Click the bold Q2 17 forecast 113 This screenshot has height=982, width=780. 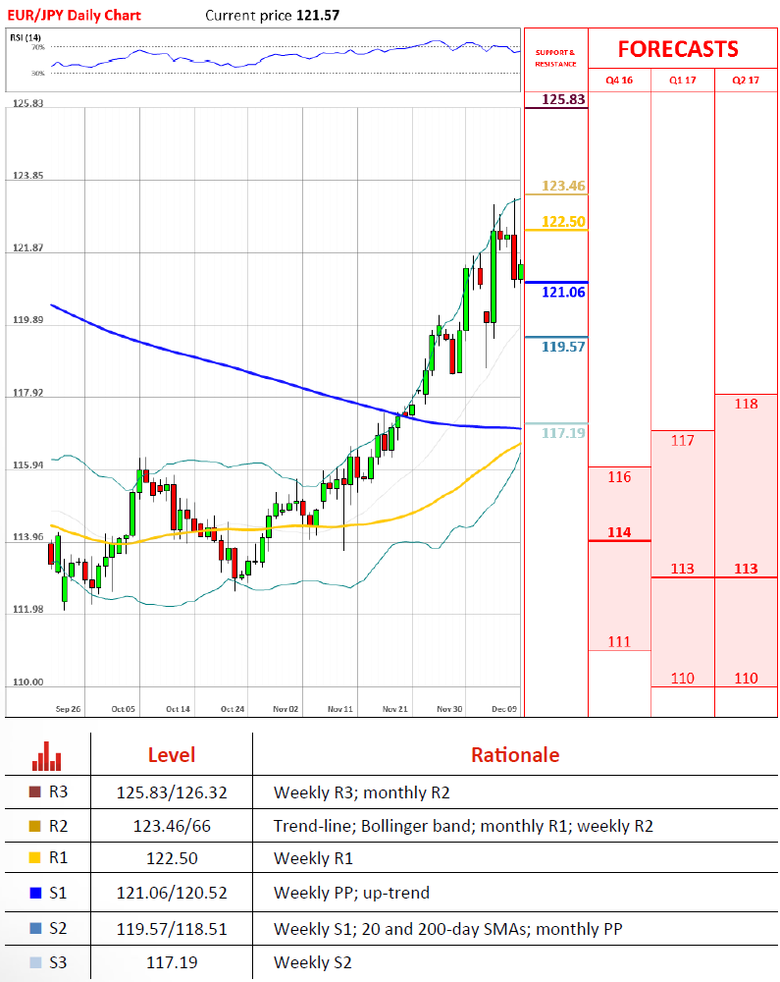pyautogui.click(x=747, y=569)
